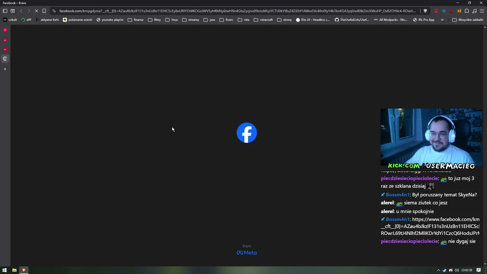Open the cobalt bookmark
The image size is (487, 274).
click(x=10, y=20)
